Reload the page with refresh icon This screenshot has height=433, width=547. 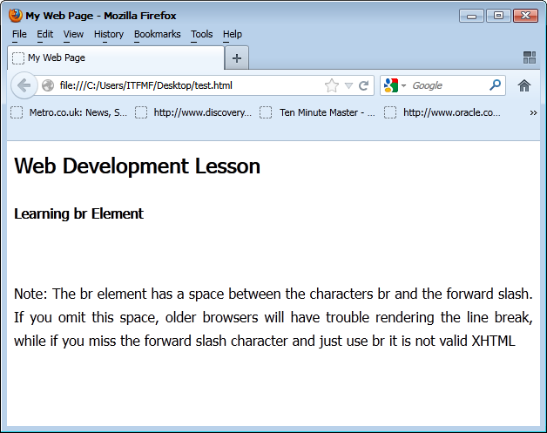[x=363, y=85]
